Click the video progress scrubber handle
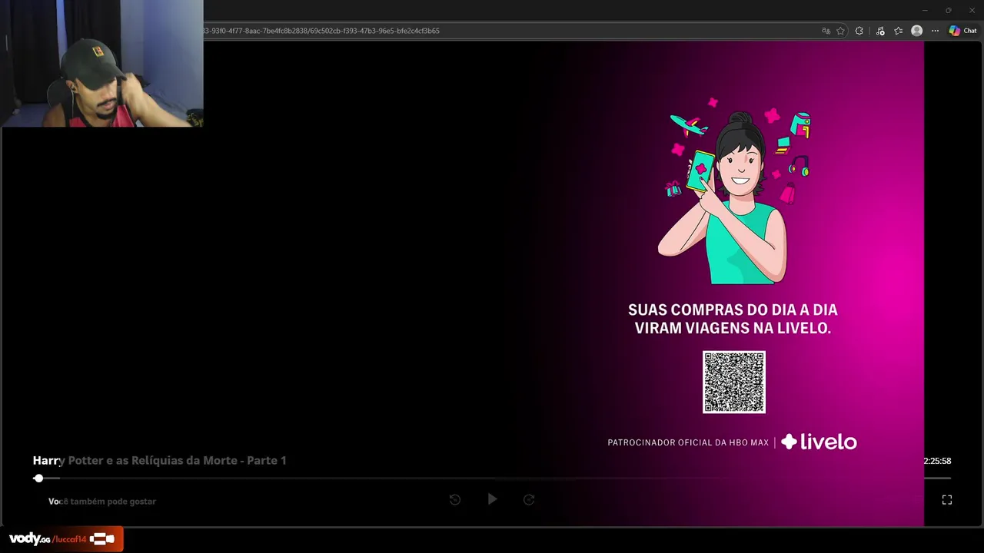The width and height of the screenshot is (984, 553). [x=38, y=478]
